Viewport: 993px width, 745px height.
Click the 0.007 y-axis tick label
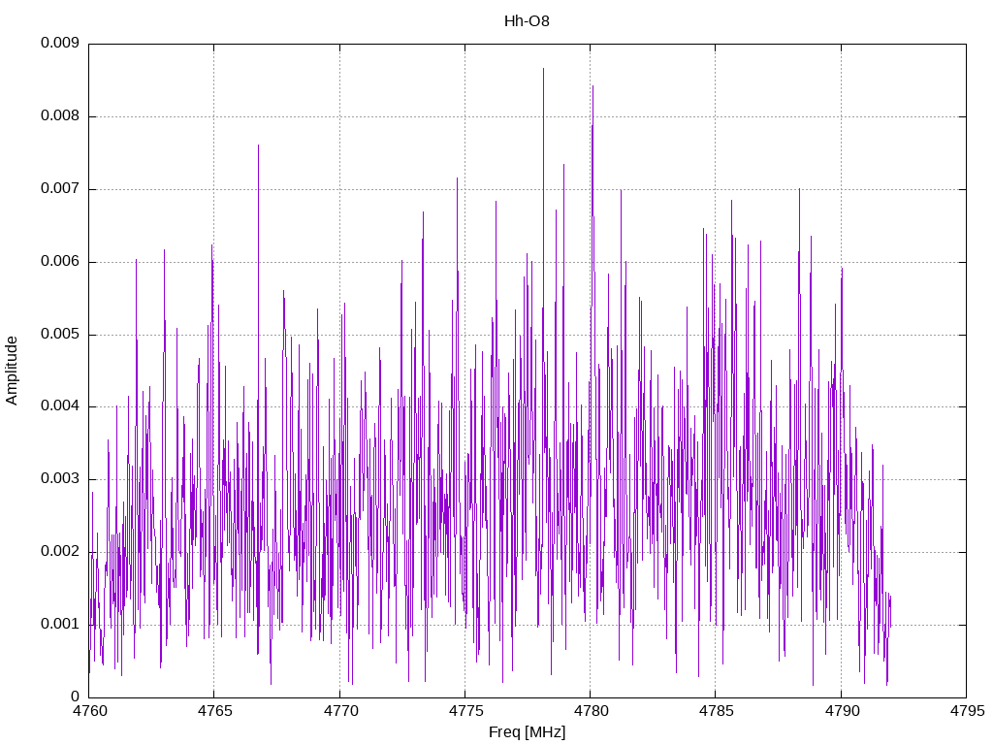(x=60, y=189)
